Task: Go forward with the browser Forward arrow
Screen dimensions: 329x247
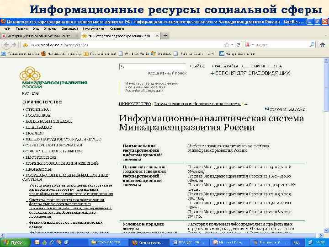Action: coord(14,45)
